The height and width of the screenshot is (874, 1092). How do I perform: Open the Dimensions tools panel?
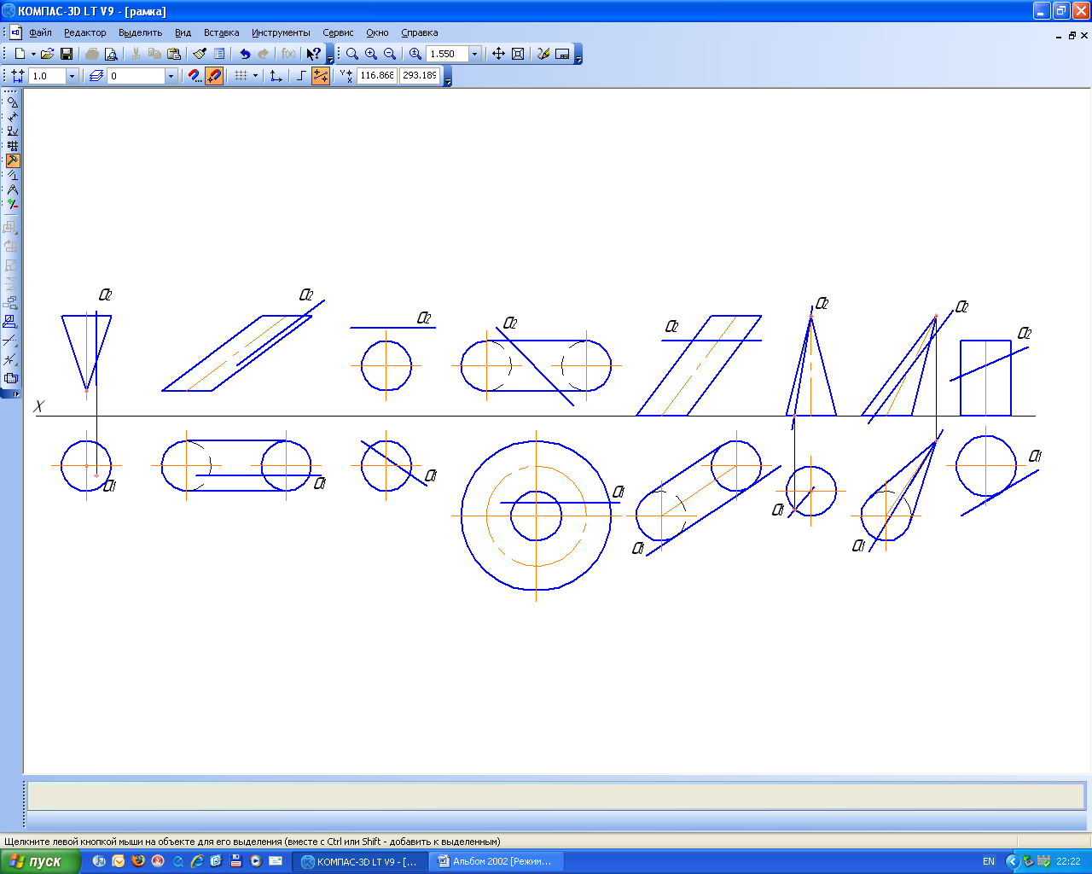pyautogui.click(x=12, y=117)
